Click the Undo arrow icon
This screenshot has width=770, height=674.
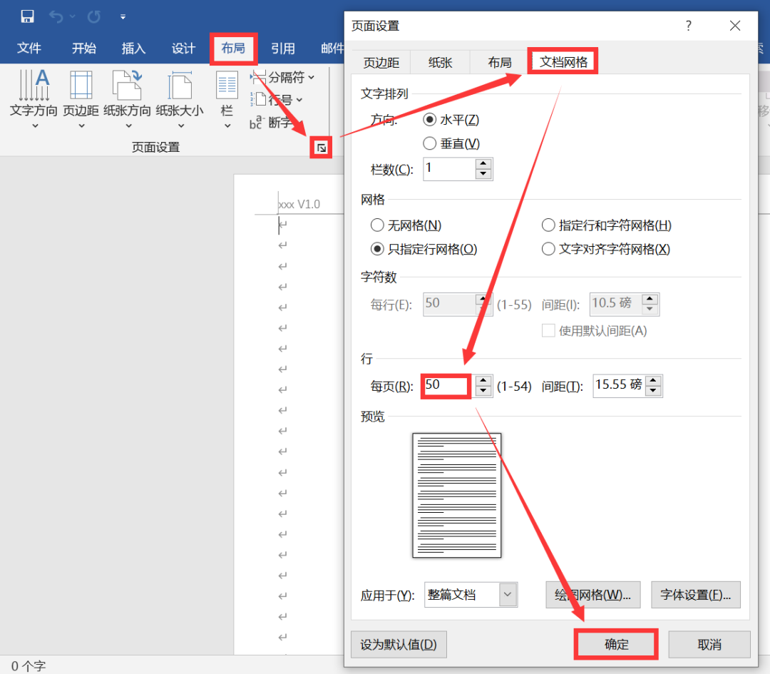56,16
